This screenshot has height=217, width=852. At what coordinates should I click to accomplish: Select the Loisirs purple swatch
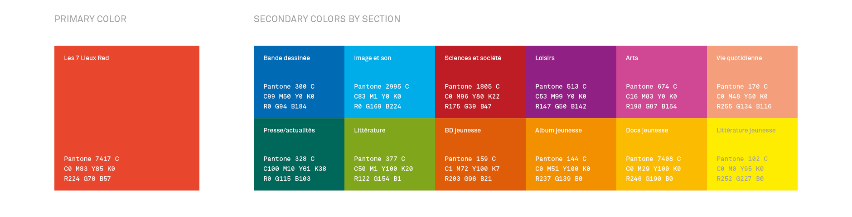tap(571, 72)
